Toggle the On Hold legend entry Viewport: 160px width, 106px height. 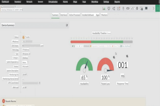click(109, 46)
